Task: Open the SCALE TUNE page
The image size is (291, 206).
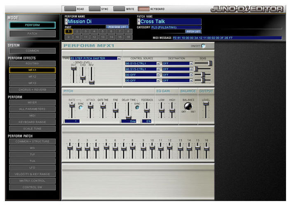Action: pos(32,128)
